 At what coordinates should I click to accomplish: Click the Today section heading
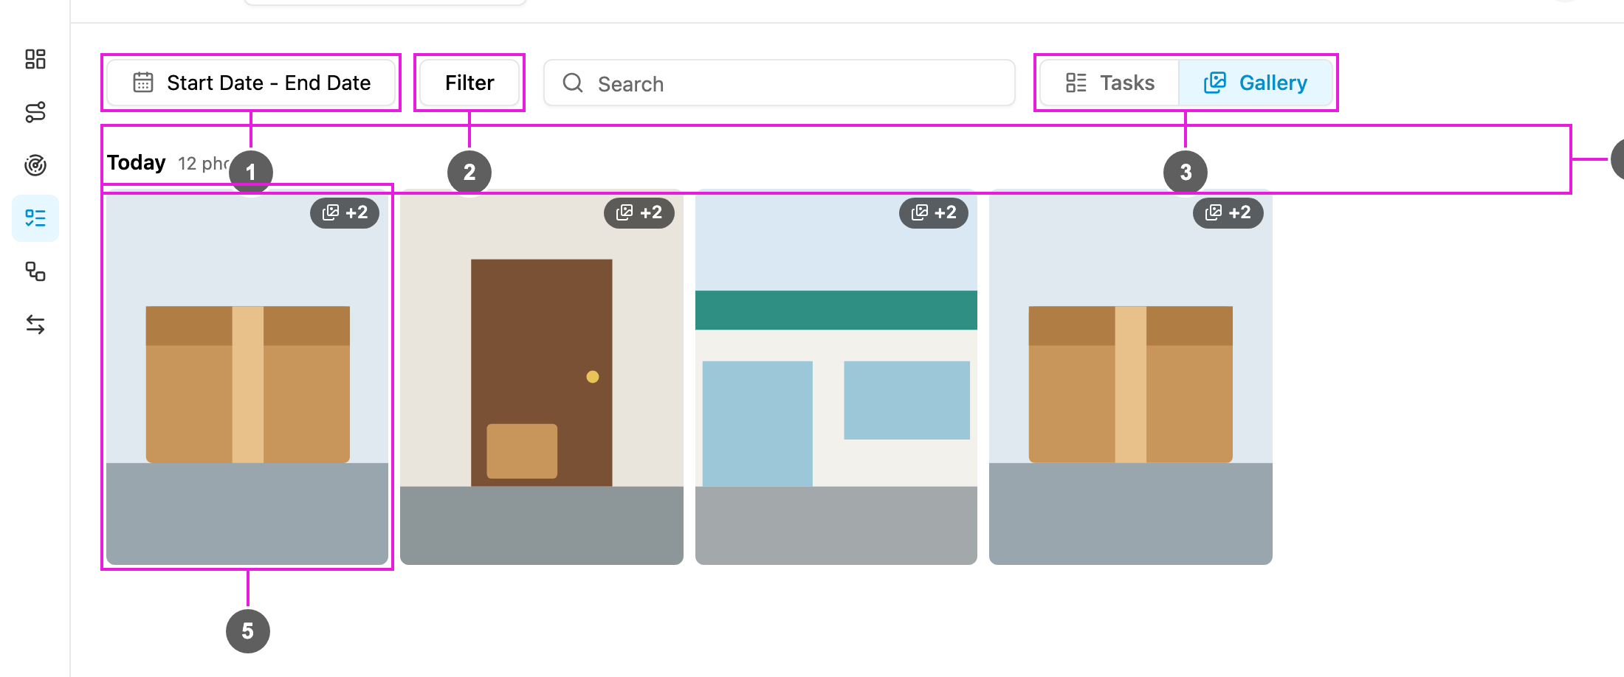[x=137, y=162]
